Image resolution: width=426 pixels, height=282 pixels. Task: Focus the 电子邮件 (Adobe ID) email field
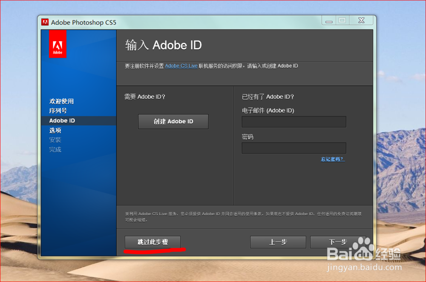pyautogui.click(x=294, y=122)
